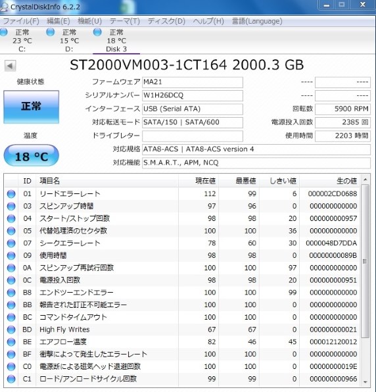Click the 生の値 column header

330,181
